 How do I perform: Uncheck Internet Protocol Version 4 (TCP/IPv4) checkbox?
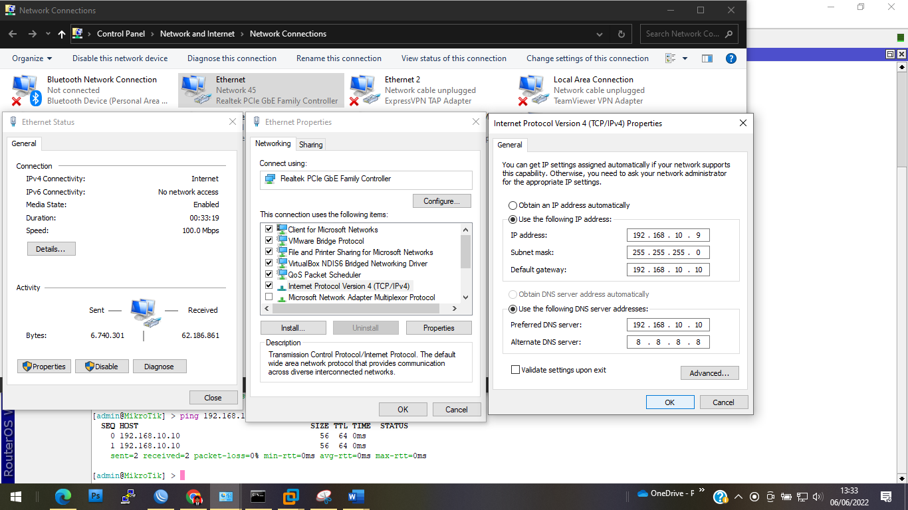(x=269, y=286)
